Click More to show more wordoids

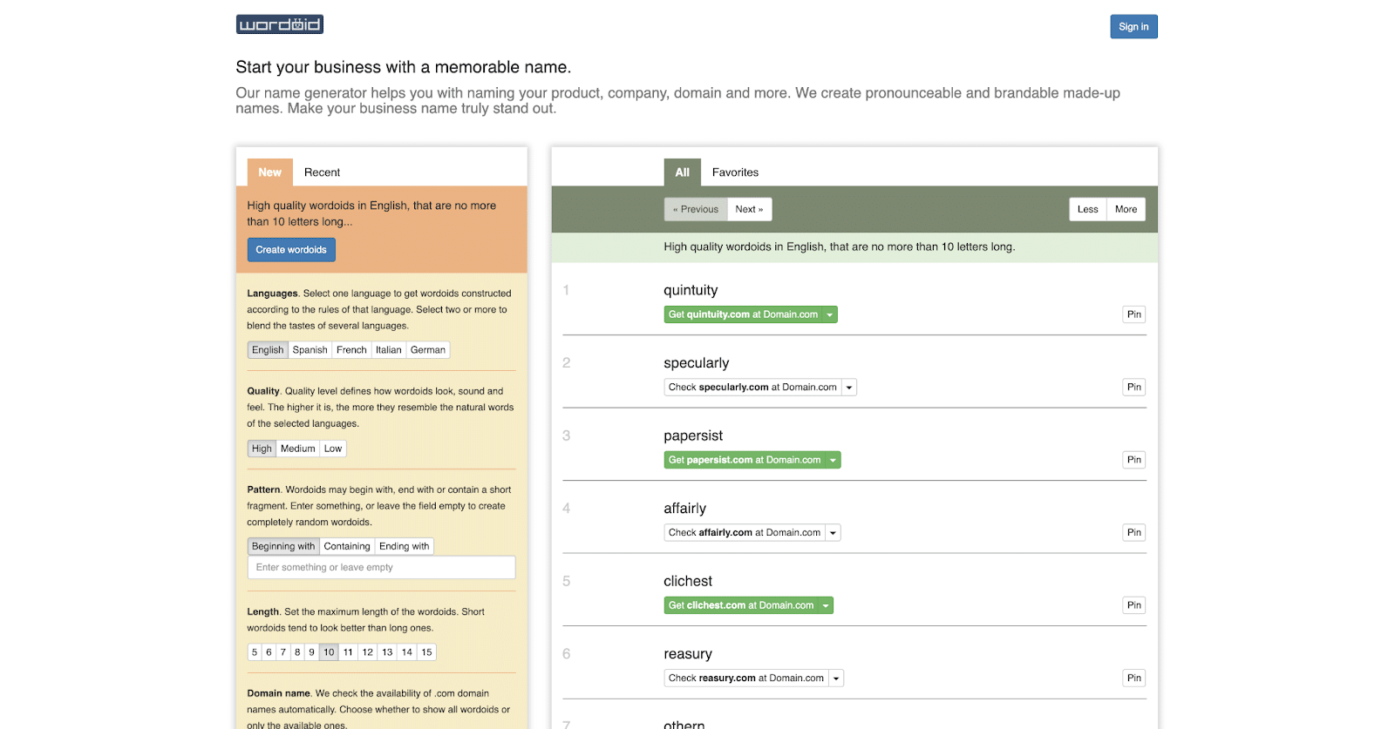point(1126,209)
